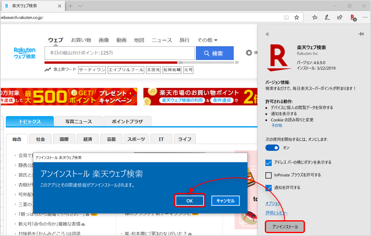The image size is (371, 236).
Task: Select the ニュース search tab
Action: (162, 40)
